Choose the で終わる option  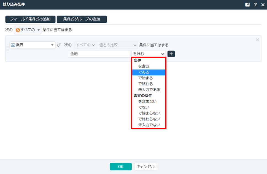coord(145,84)
